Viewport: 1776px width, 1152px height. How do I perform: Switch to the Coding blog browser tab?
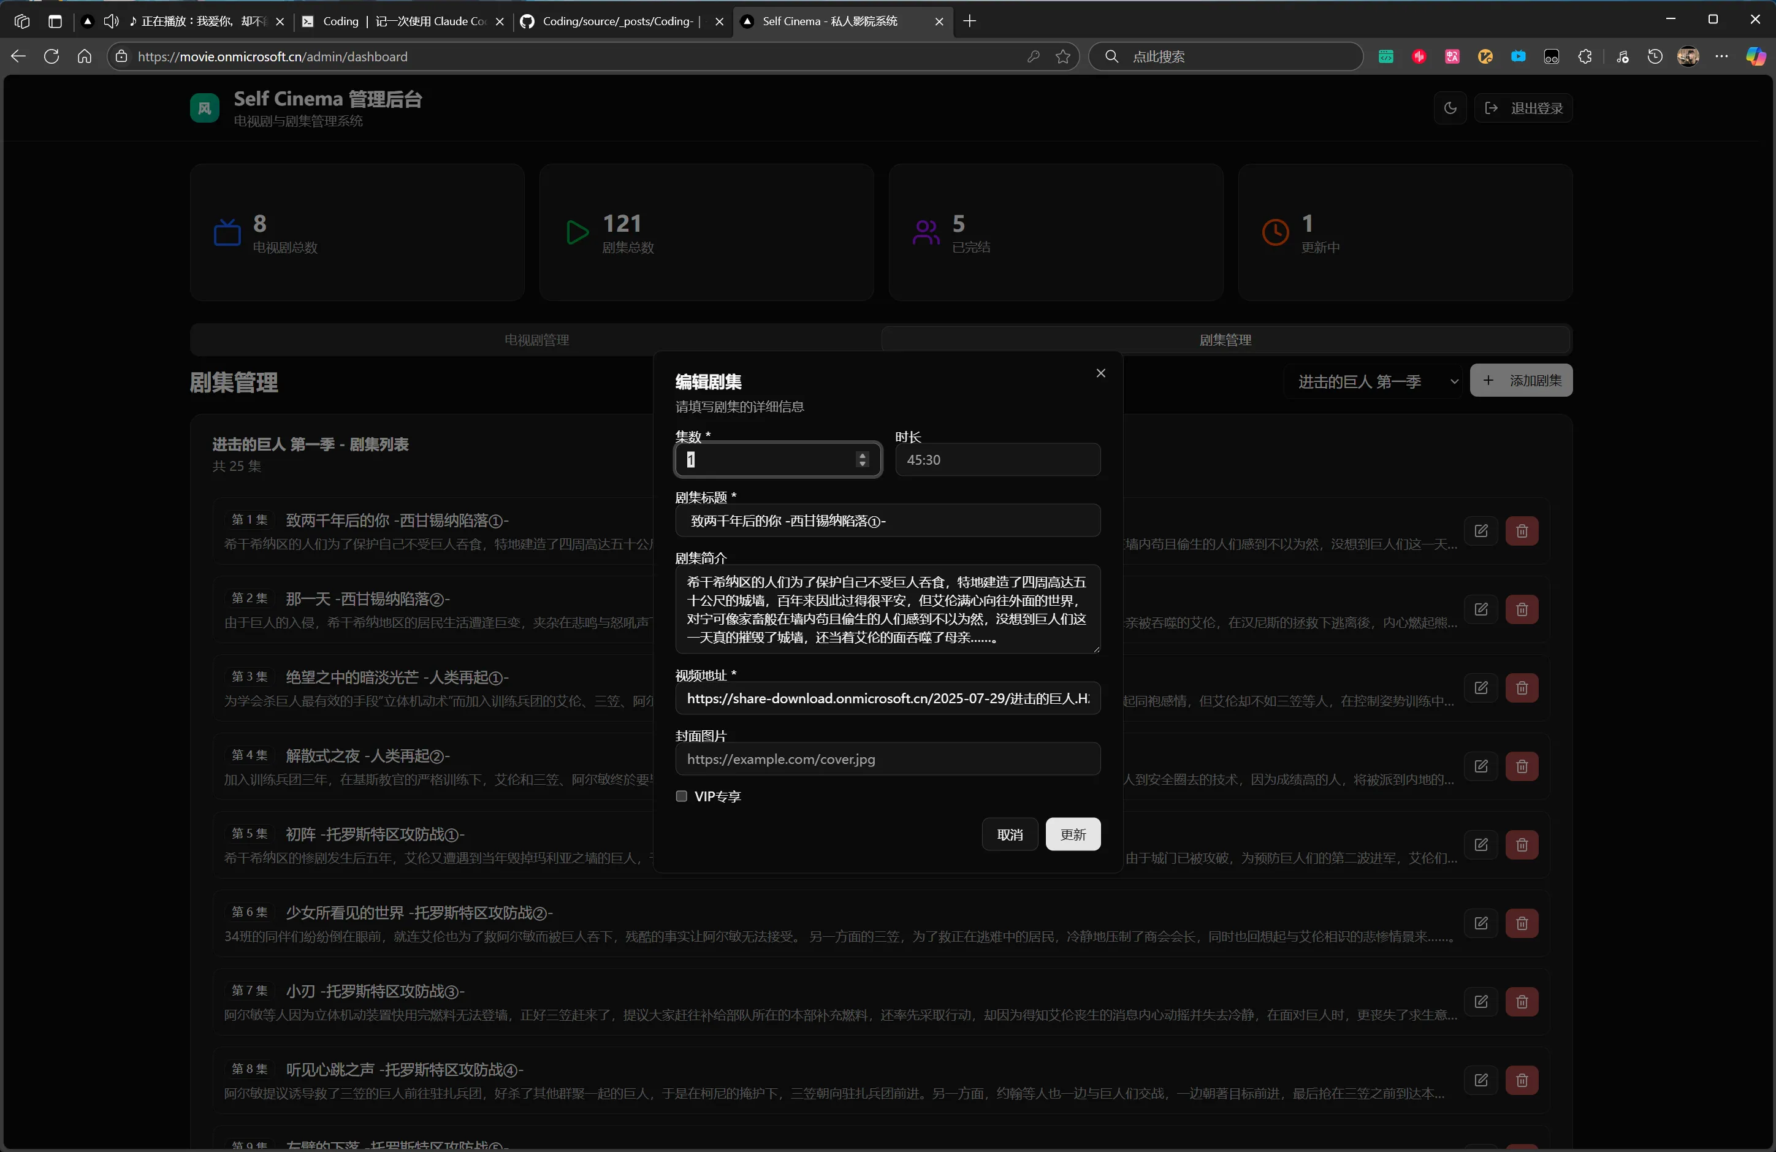click(404, 21)
